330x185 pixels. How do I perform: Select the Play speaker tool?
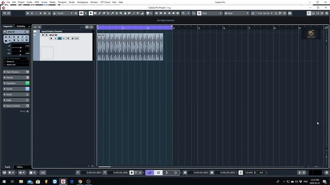tap(138, 13)
